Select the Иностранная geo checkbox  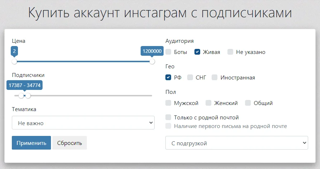click(215, 77)
